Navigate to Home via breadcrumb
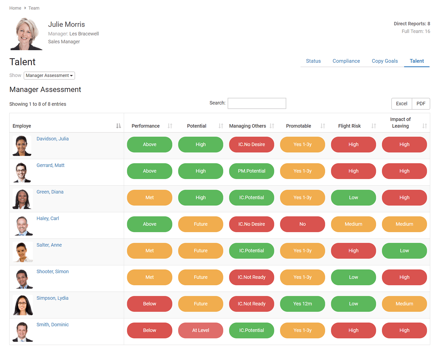443x357 pixels. click(x=15, y=8)
